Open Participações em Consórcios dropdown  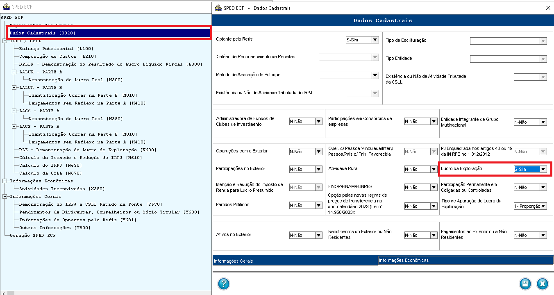(x=434, y=121)
